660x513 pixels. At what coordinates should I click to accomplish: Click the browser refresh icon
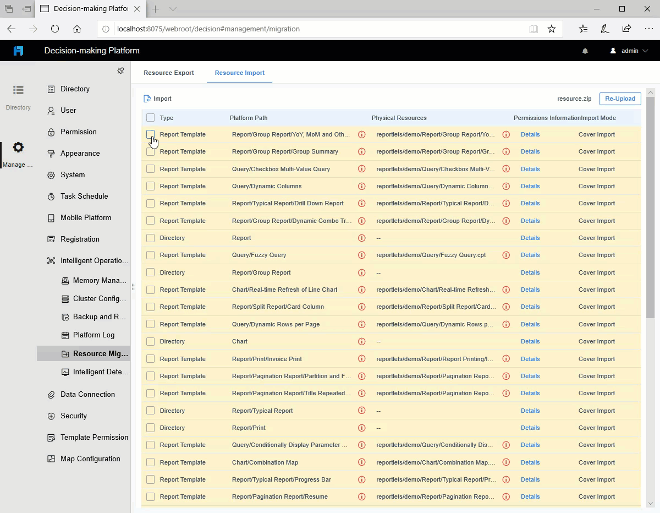(55, 29)
